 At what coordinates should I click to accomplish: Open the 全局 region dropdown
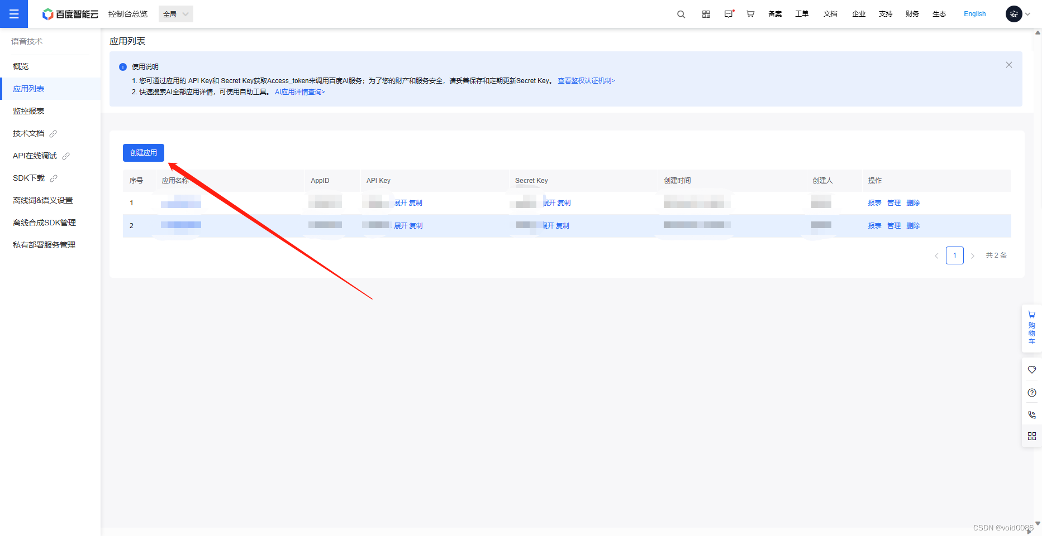coord(176,14)
